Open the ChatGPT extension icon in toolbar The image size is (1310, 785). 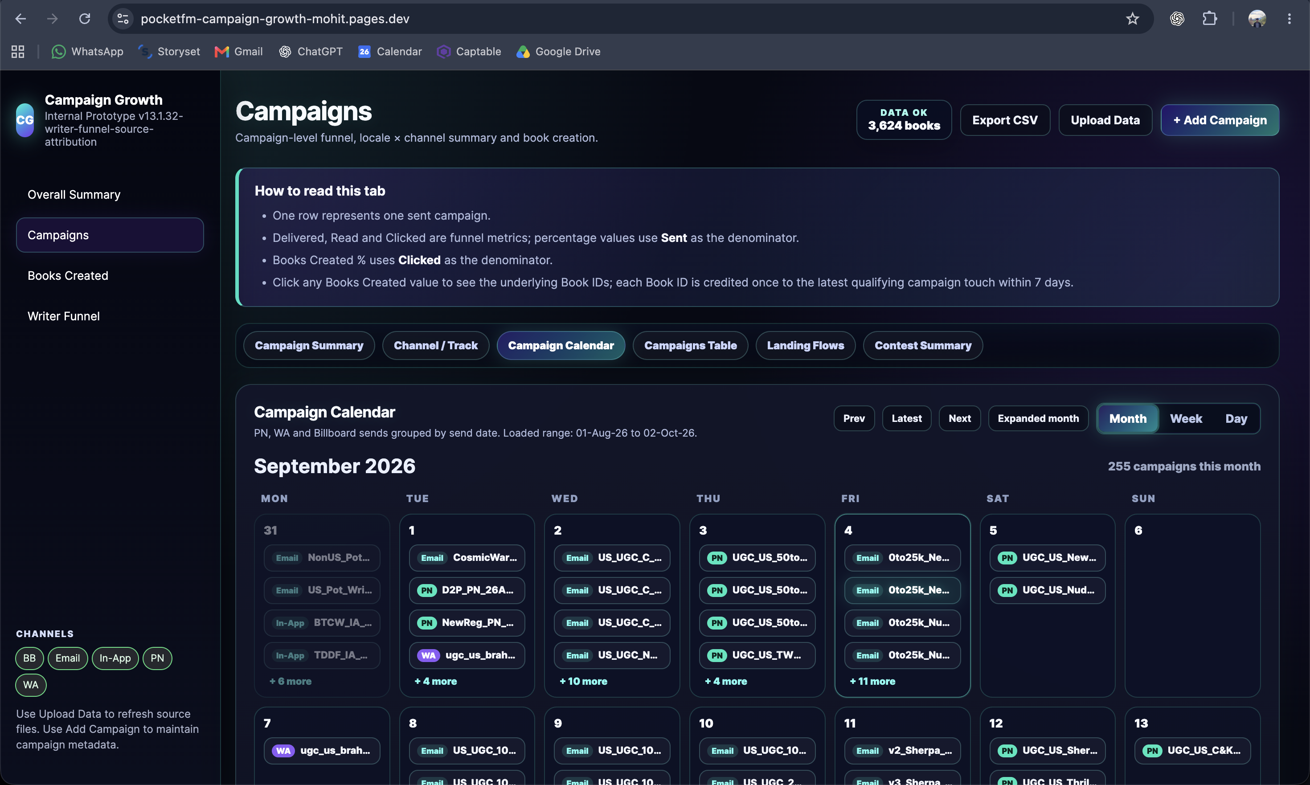pos(1177,19)
